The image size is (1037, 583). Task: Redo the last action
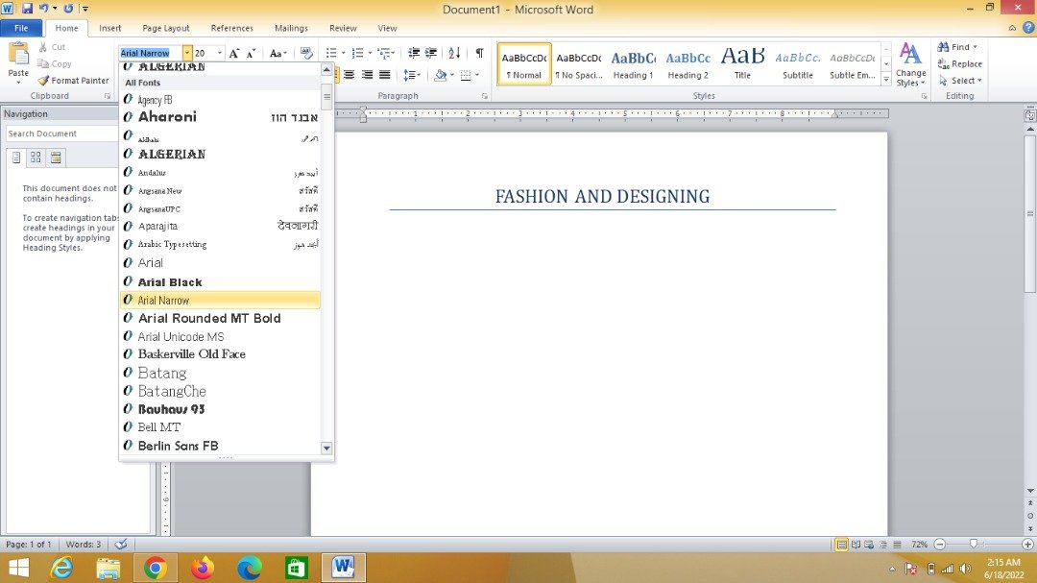(68, 9)
